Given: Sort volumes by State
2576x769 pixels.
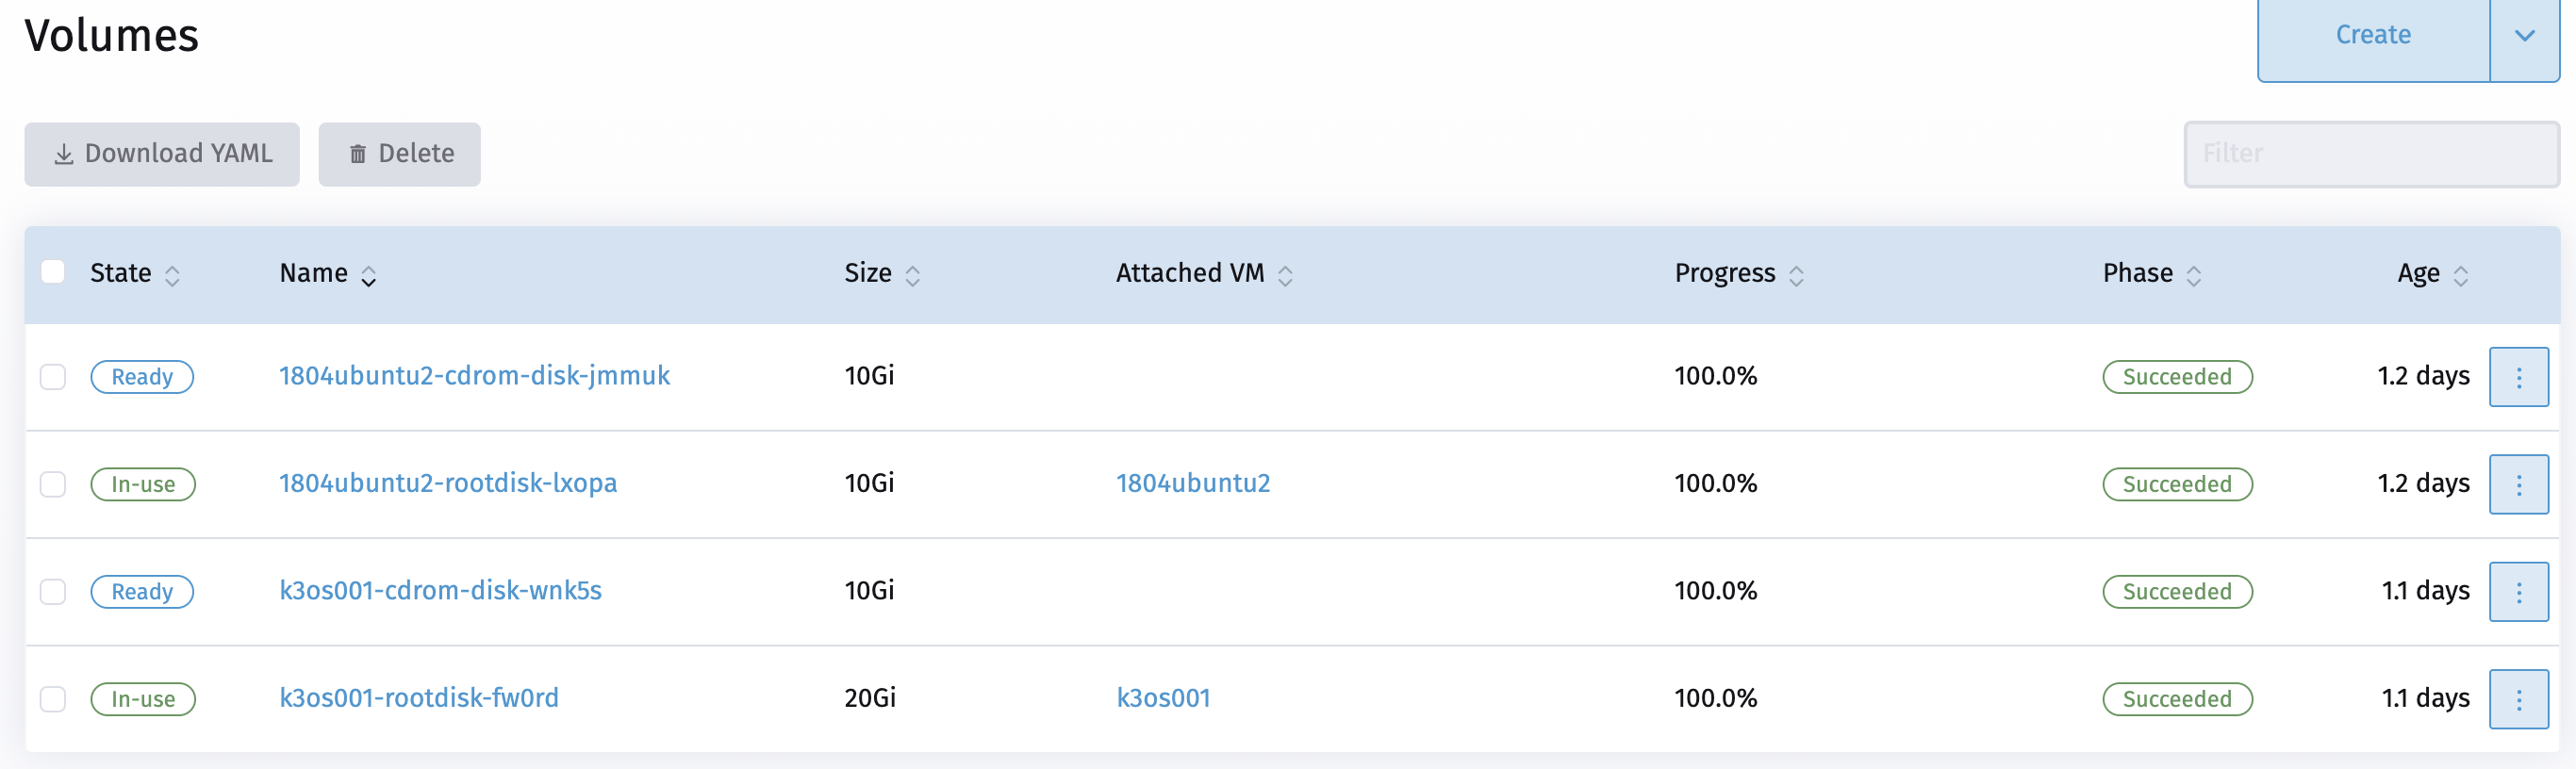Looking at the screenshot, I should tap(172, 274).
